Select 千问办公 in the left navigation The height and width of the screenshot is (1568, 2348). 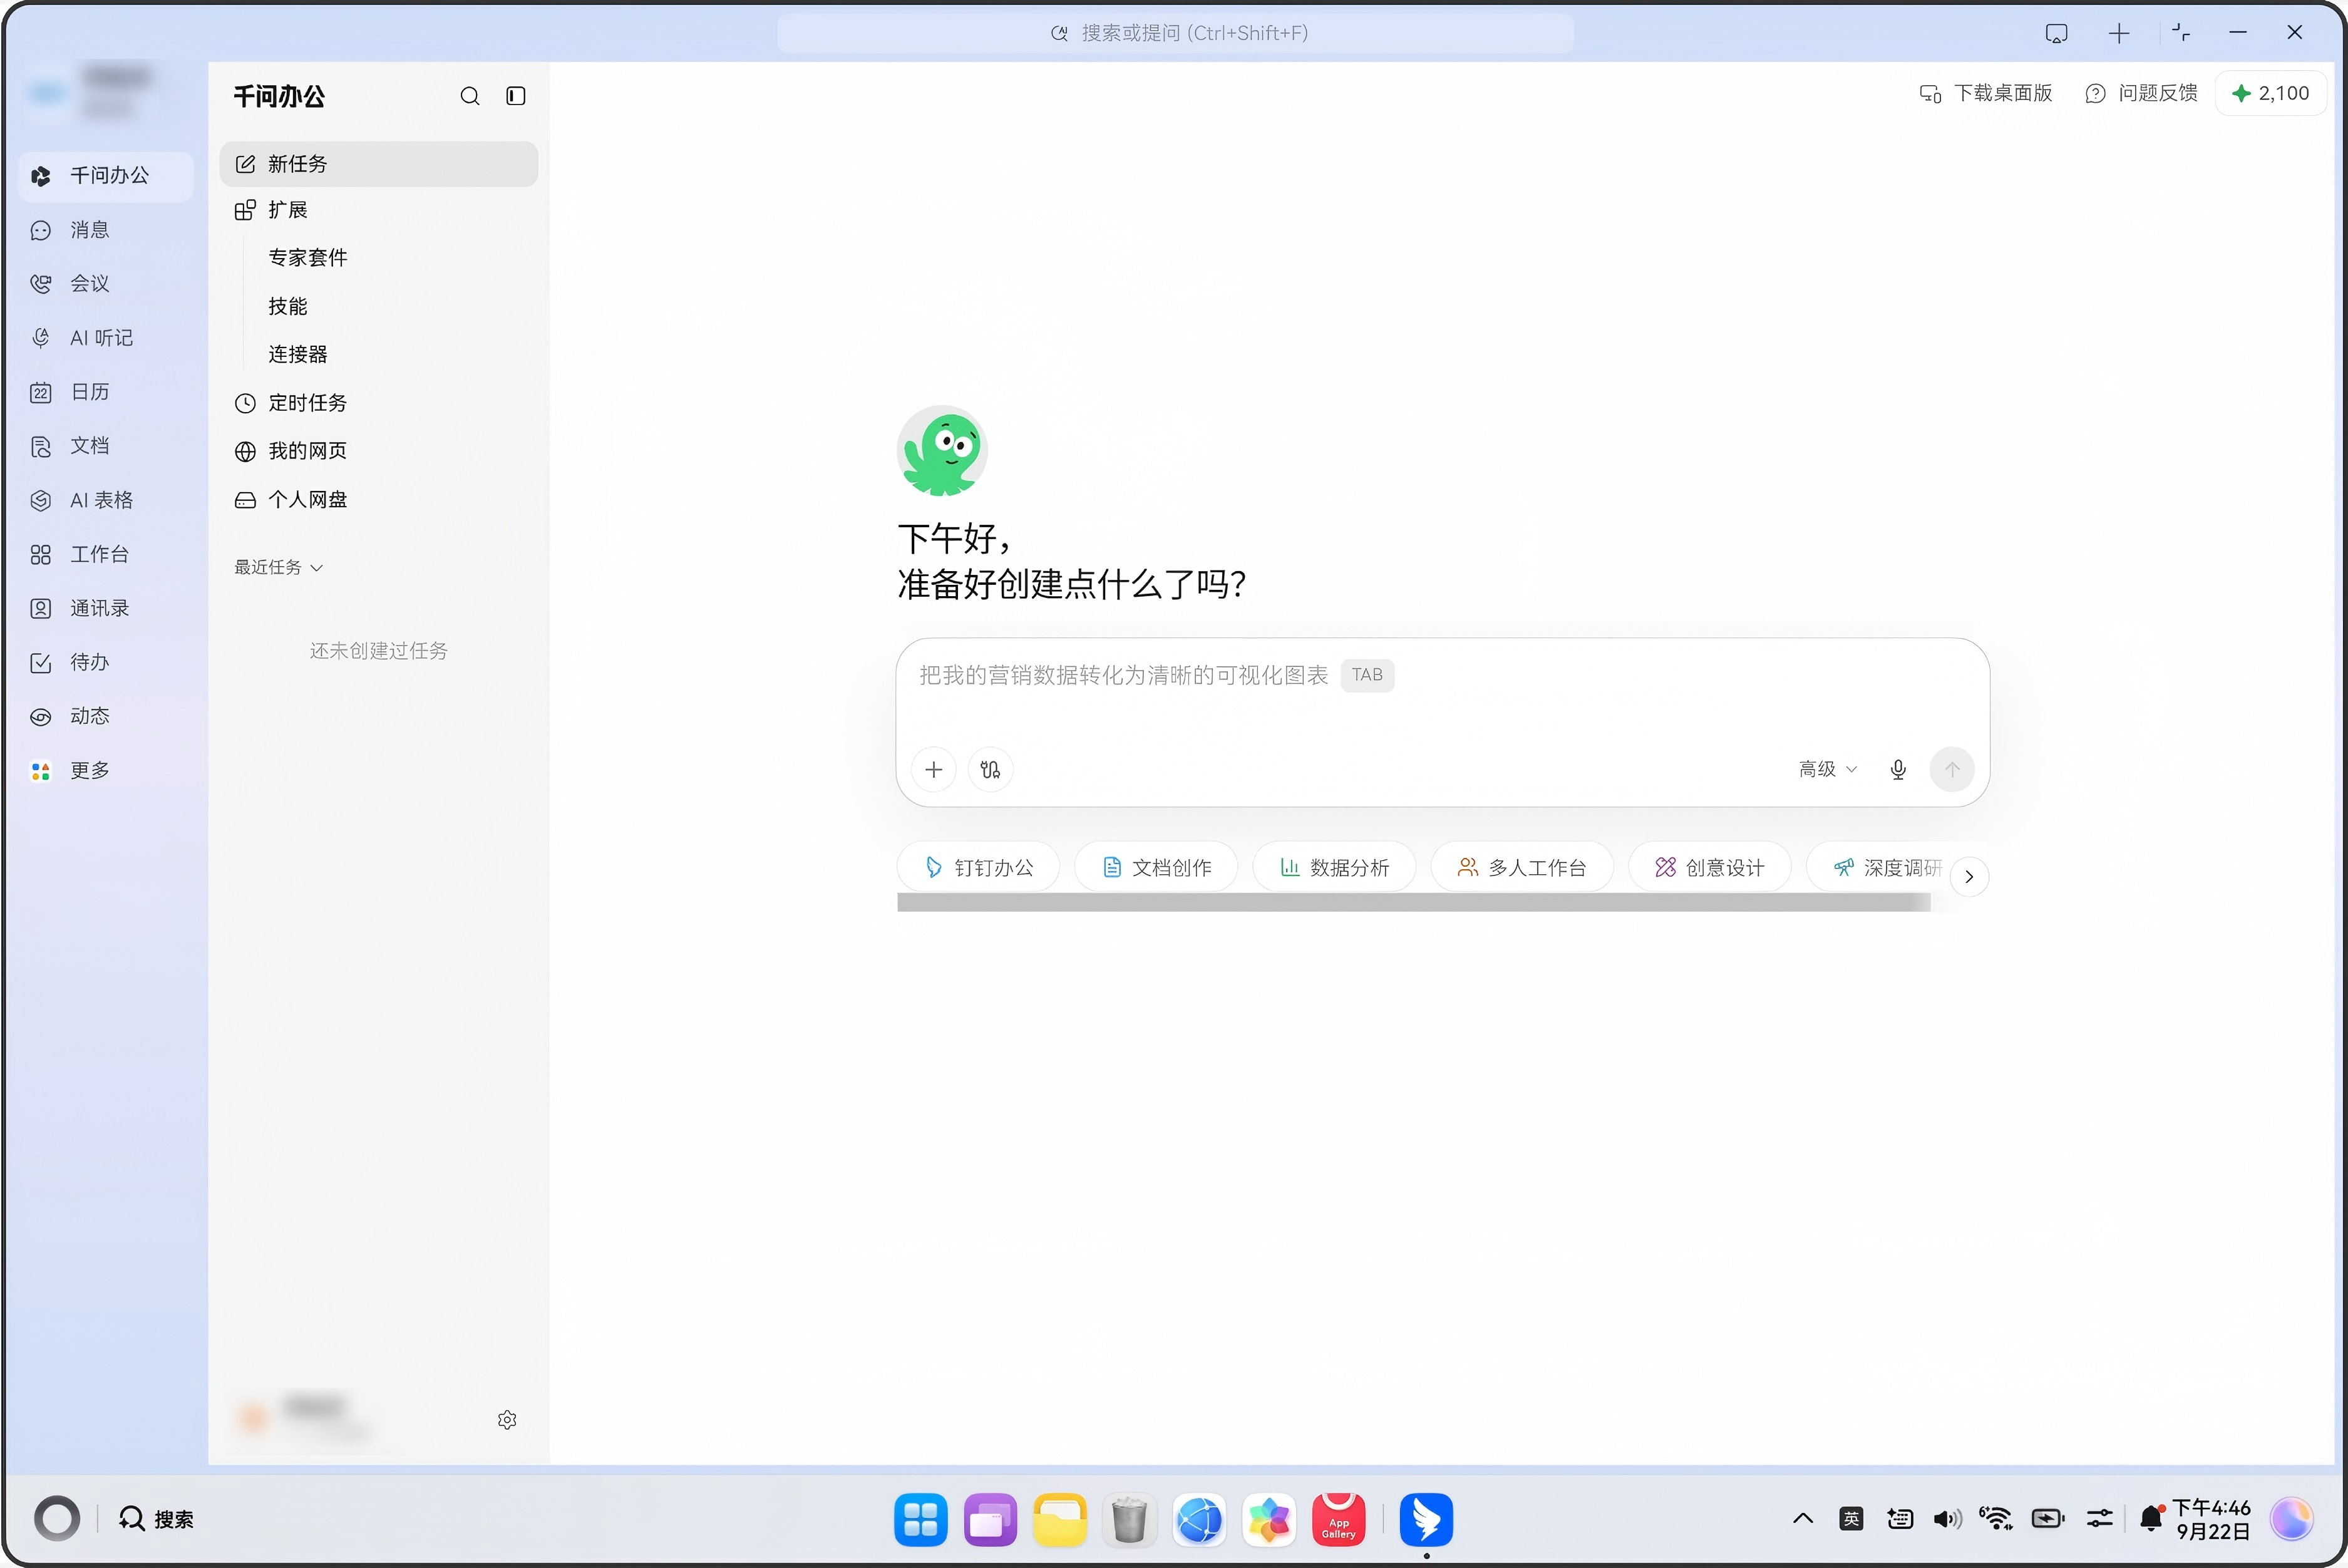click(106, 176)
